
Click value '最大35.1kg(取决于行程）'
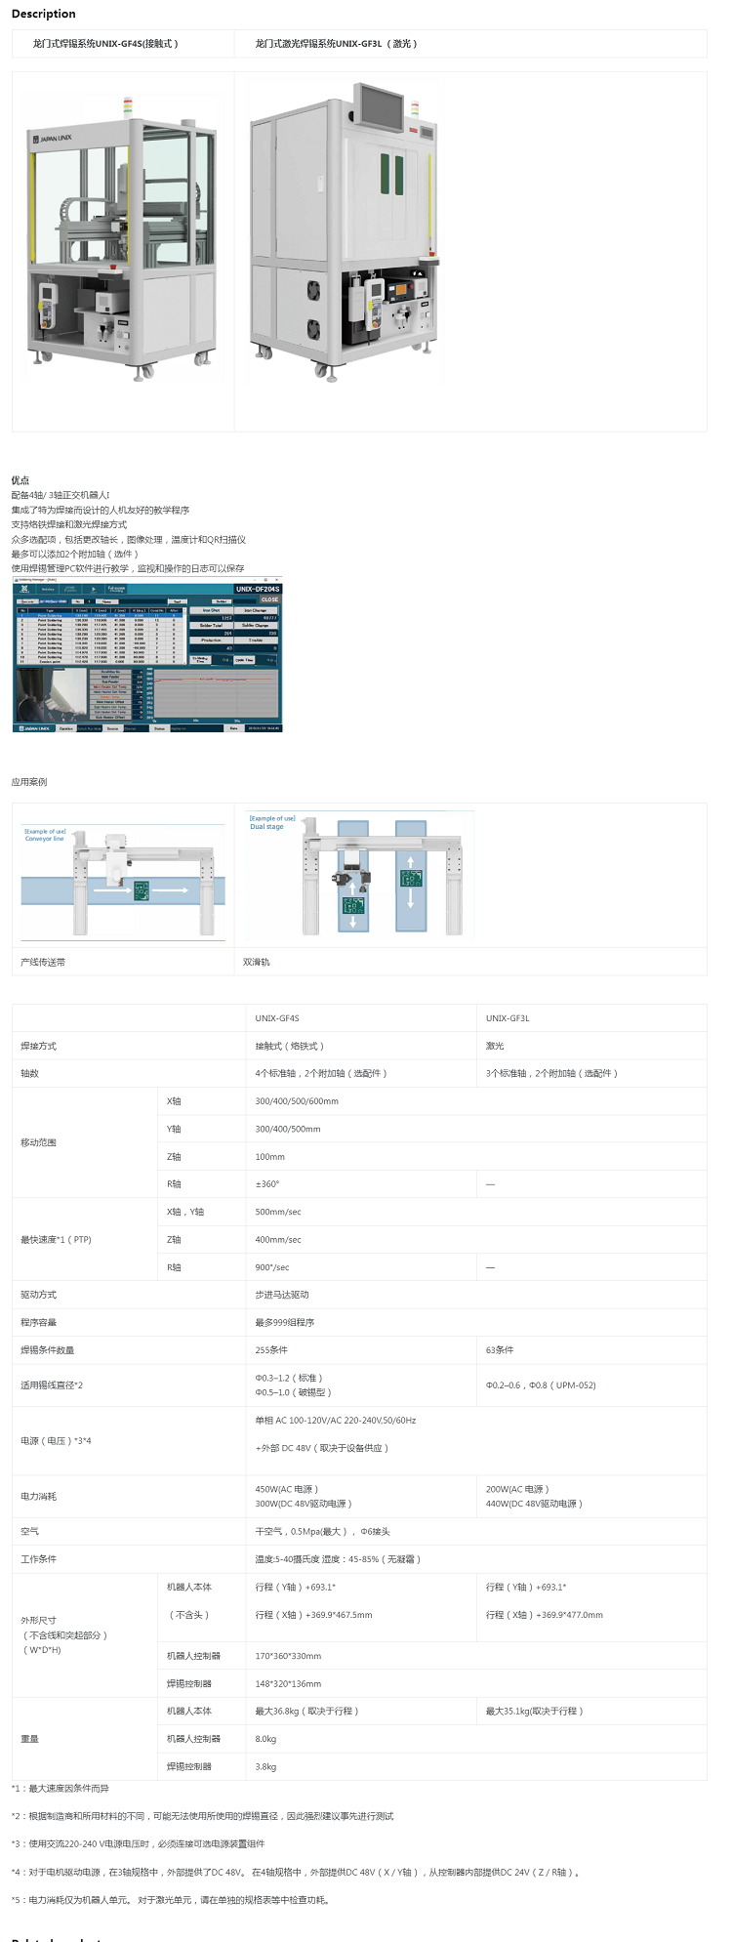pos(535,1712)
